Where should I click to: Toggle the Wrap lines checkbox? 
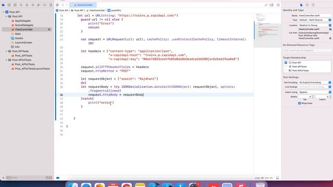[300, 103]
